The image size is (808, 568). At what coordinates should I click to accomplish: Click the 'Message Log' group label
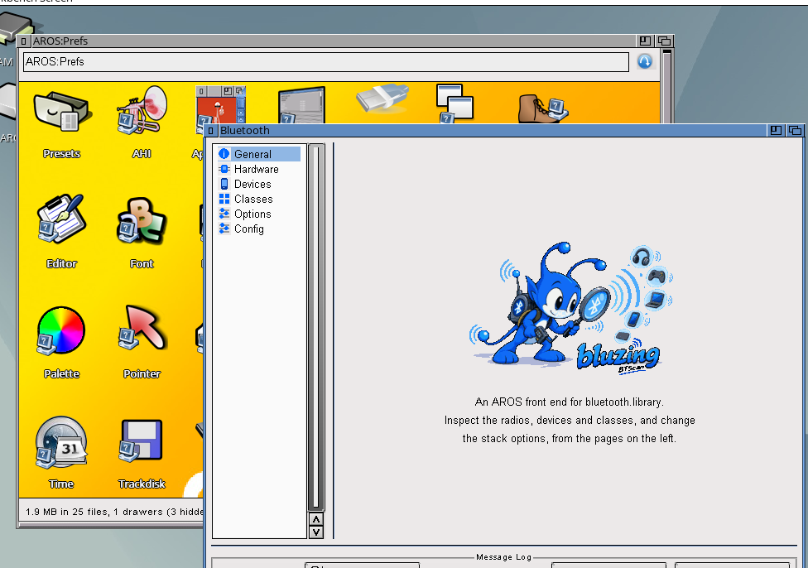503,556
